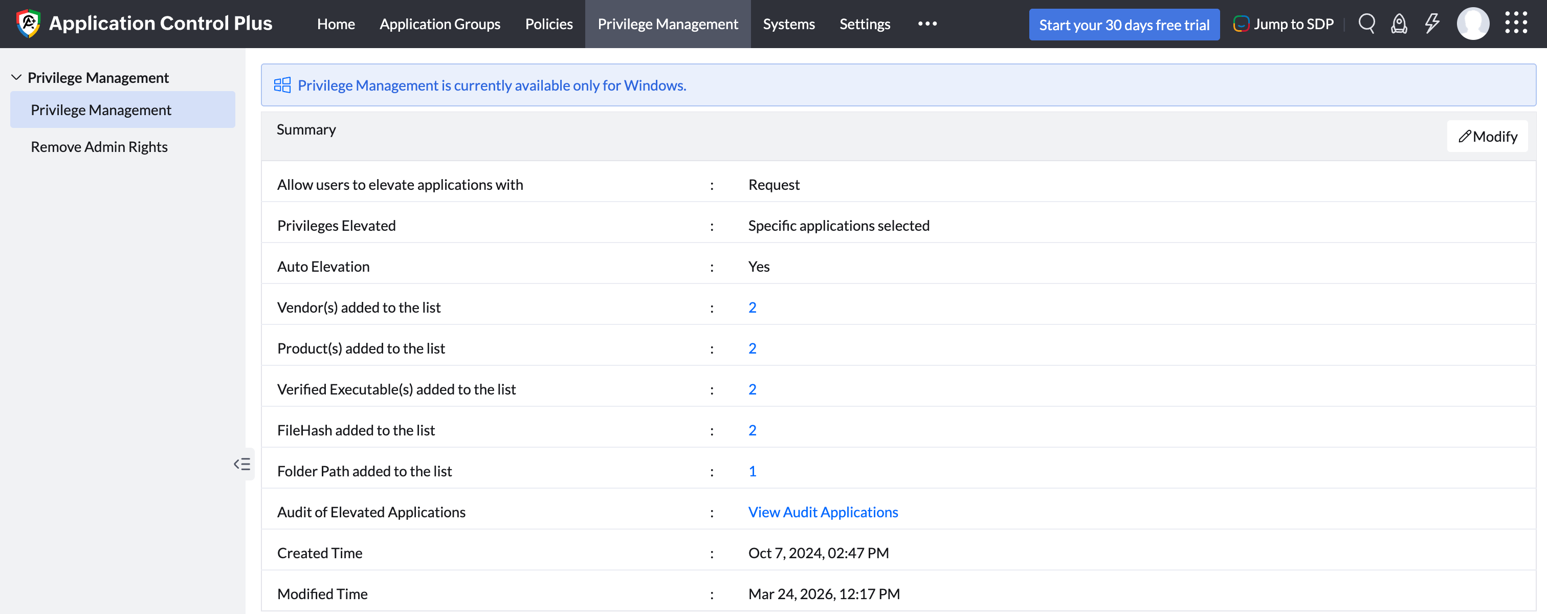1547x614 pixels.
Task: Collapse the Privilege Management sidebar section
Action: [17, 77]
